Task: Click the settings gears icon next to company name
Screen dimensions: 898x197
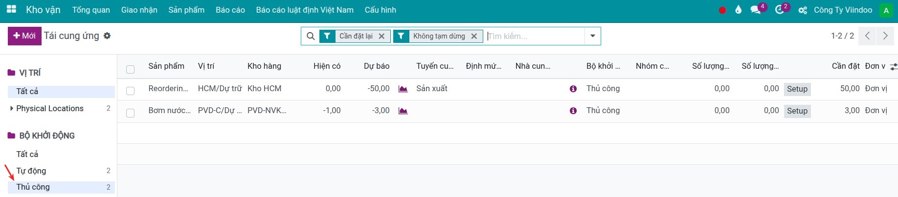Action: (x=803, y=10)
